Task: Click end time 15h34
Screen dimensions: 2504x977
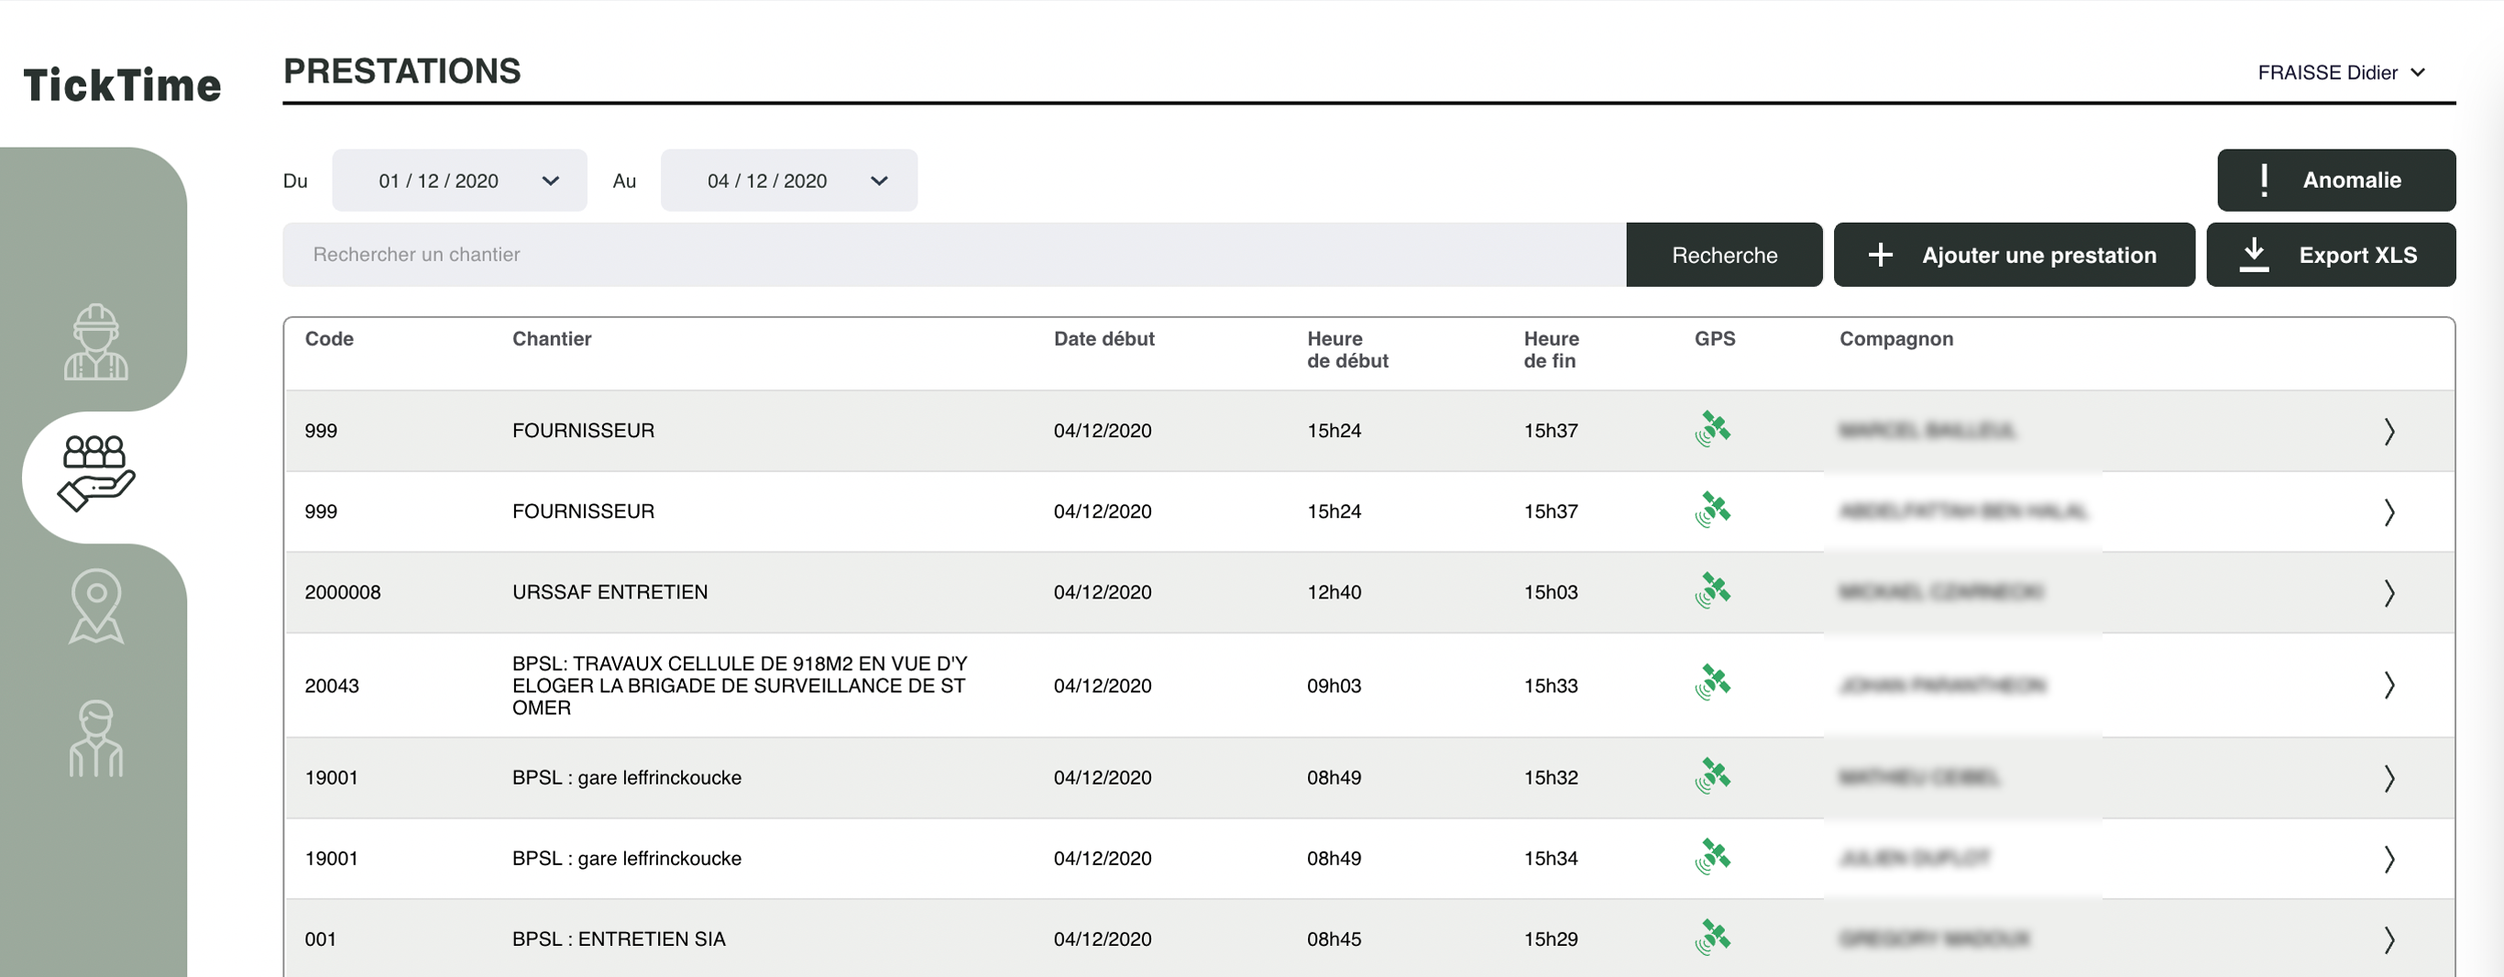Action: click(1551, 859)
